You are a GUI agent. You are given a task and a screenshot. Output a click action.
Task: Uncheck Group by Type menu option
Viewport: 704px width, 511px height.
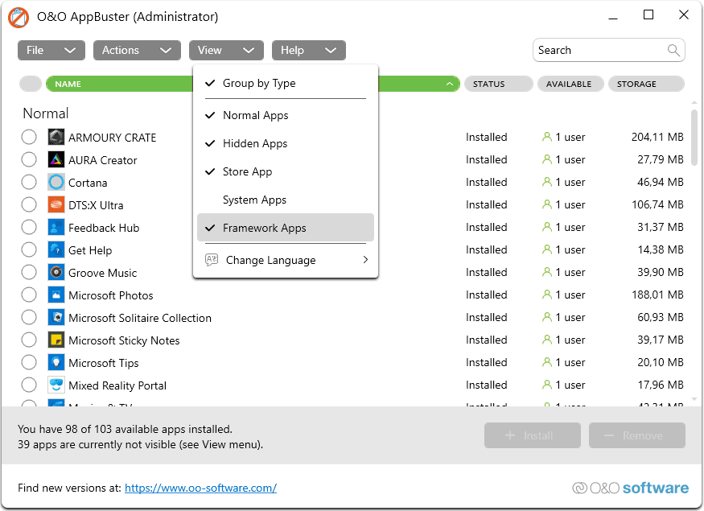pos(259,83)
